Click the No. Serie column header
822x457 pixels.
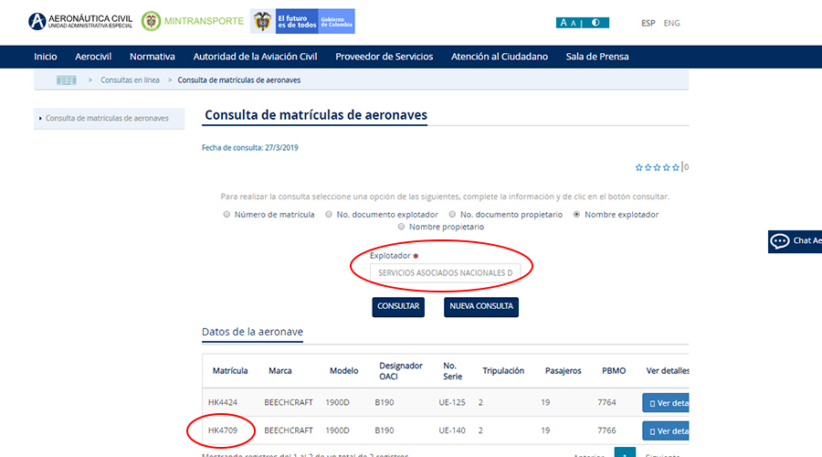pyautogui.click(x=452, y=371)
